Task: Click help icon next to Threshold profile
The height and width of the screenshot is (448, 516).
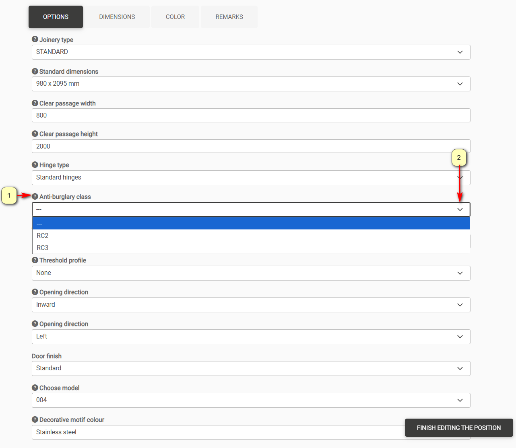Action: pyautogui.click(x=35, y=260)
